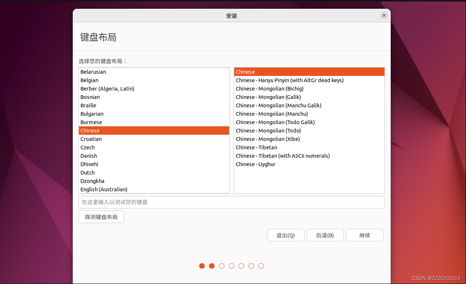The image size is (466, 284).
Task: Choose Belgian keyboard layout
Action: 90,80
